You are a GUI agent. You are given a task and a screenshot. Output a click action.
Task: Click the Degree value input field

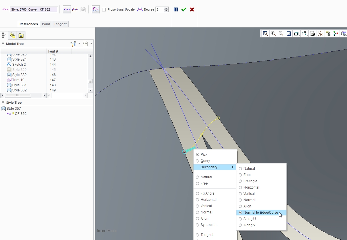click(x=160, y=9)
